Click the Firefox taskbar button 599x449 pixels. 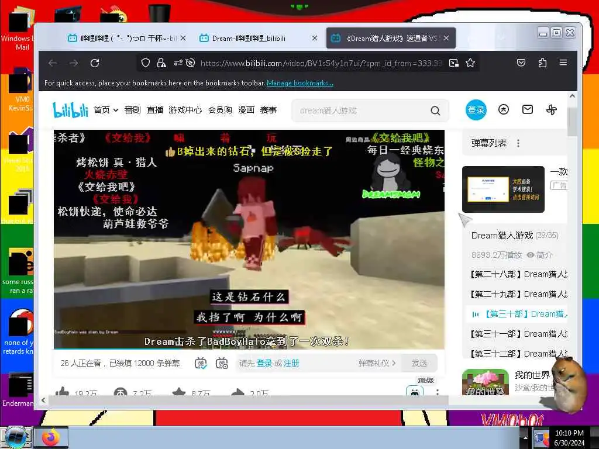click(51, 437)
